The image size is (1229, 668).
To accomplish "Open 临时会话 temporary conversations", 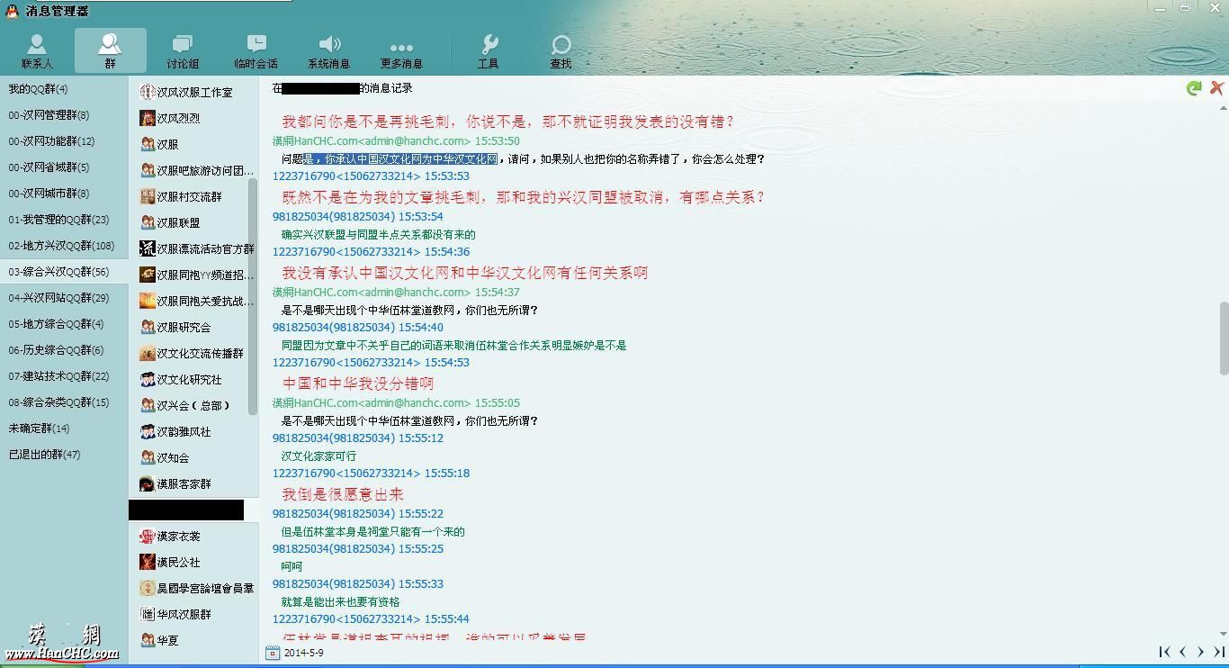I will (256, 51).
